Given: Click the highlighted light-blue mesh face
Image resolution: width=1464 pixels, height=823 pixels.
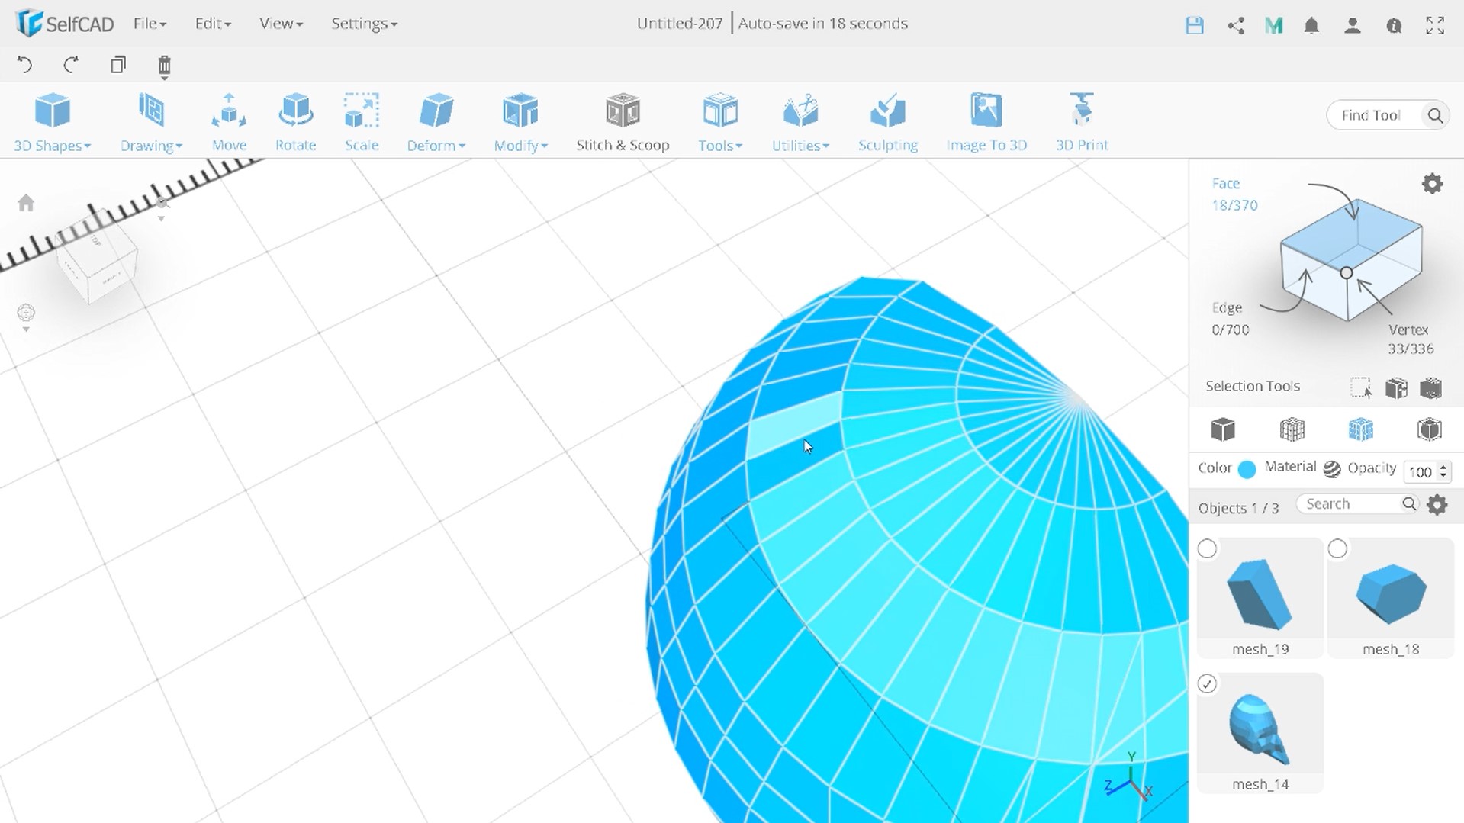Looking at the screenshot, I should [x=794, y=425].
